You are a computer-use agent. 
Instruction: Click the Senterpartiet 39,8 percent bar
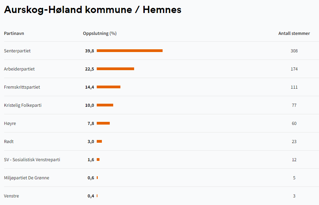pyautogui.click(x=130, y=51)
